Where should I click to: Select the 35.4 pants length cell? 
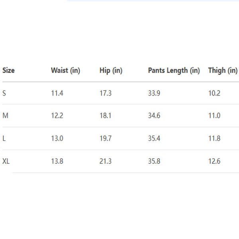coord(155,139)
